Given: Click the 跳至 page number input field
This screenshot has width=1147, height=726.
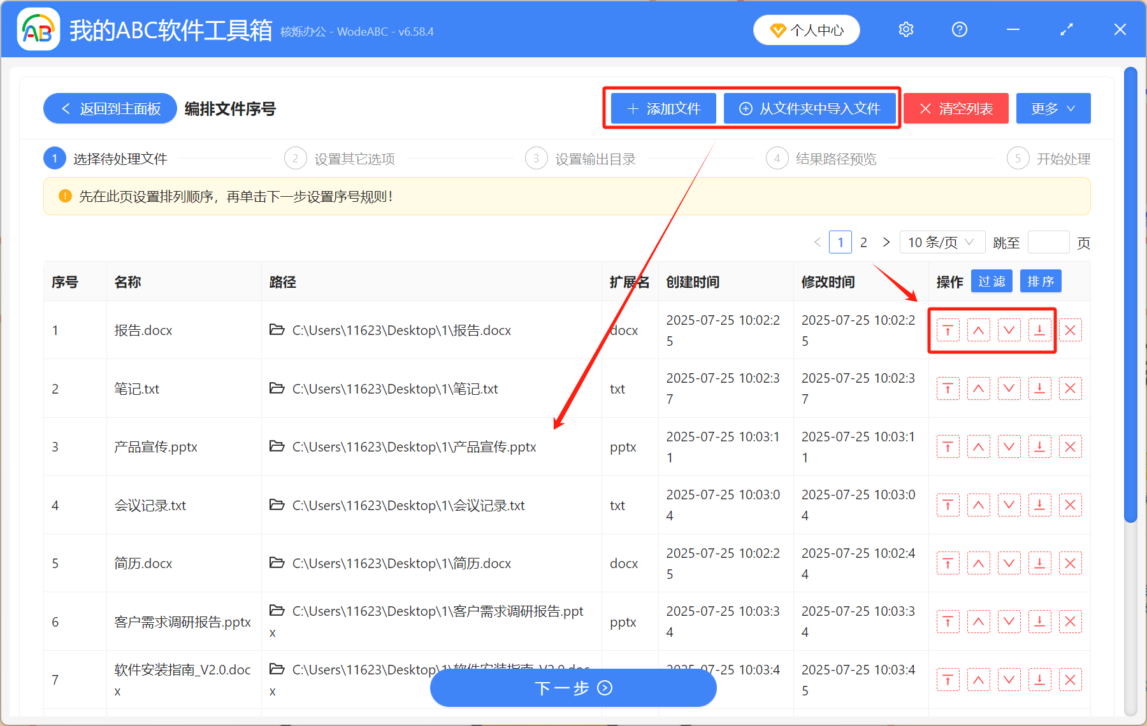Looking at the screenshot, I should [x=1049, y=242].
